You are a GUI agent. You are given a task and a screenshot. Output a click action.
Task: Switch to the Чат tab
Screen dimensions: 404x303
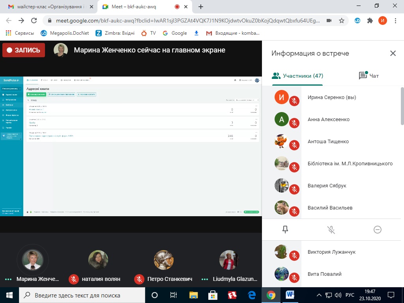coord(369,76)
